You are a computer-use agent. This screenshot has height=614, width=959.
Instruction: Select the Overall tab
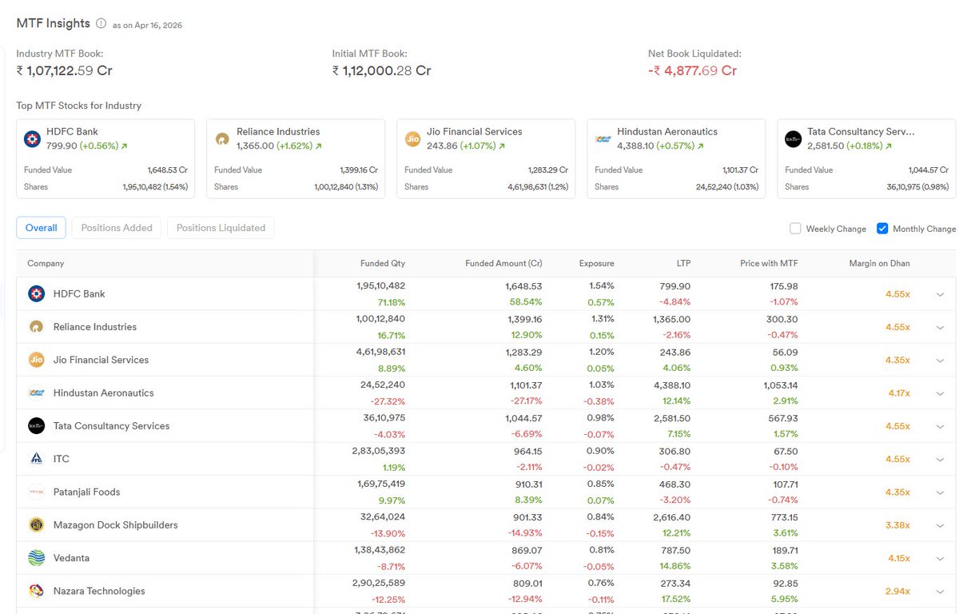point(41,228)
